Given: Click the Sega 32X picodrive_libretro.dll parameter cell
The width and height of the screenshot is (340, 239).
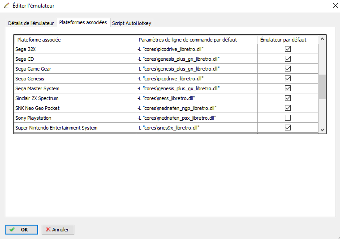Looking at the screenshot, I should 197,49.
